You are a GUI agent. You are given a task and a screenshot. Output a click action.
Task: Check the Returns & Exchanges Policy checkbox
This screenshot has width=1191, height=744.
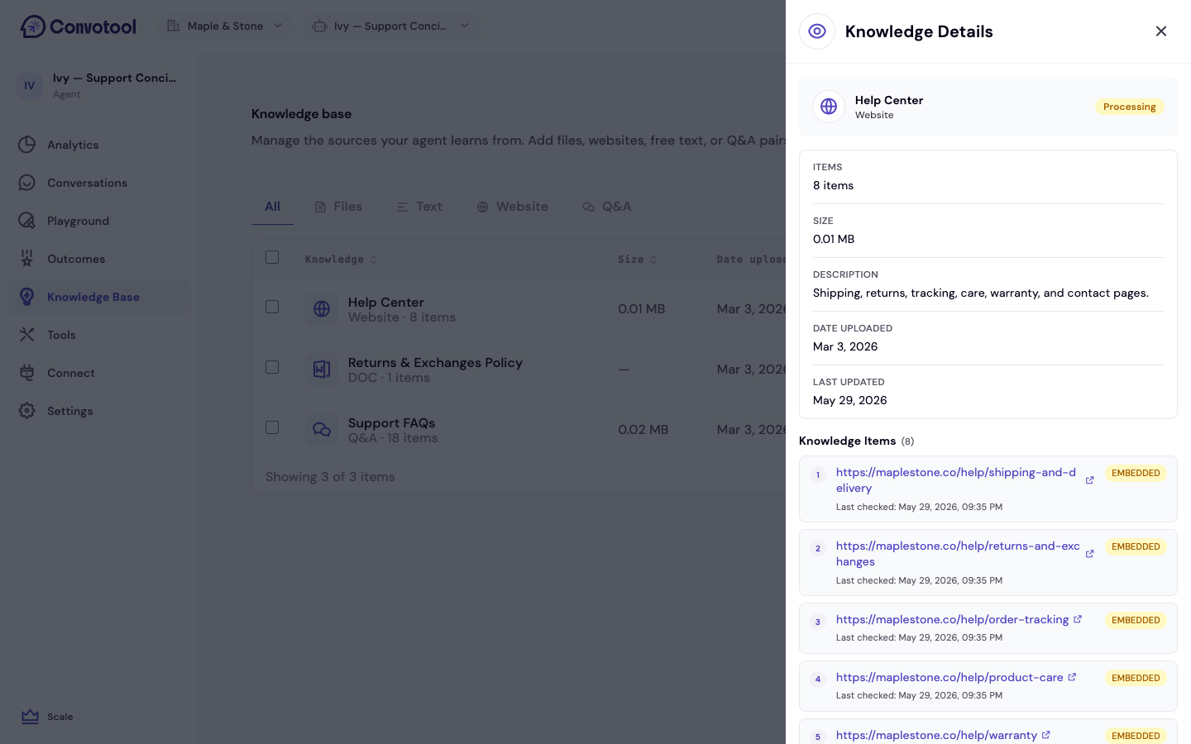[x=272, y=367]
